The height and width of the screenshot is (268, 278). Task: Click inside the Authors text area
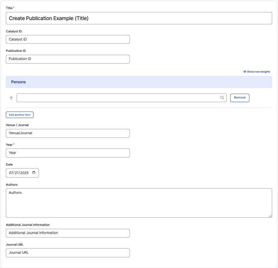pyautogui.click(x=139, y=203)
